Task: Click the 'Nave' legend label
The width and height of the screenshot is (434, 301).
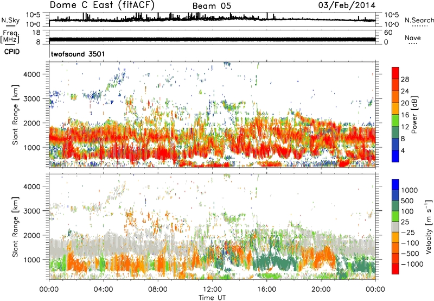Action: pos(413,37)
